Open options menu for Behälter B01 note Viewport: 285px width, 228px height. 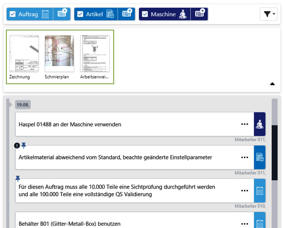click(x=244, y=224)
